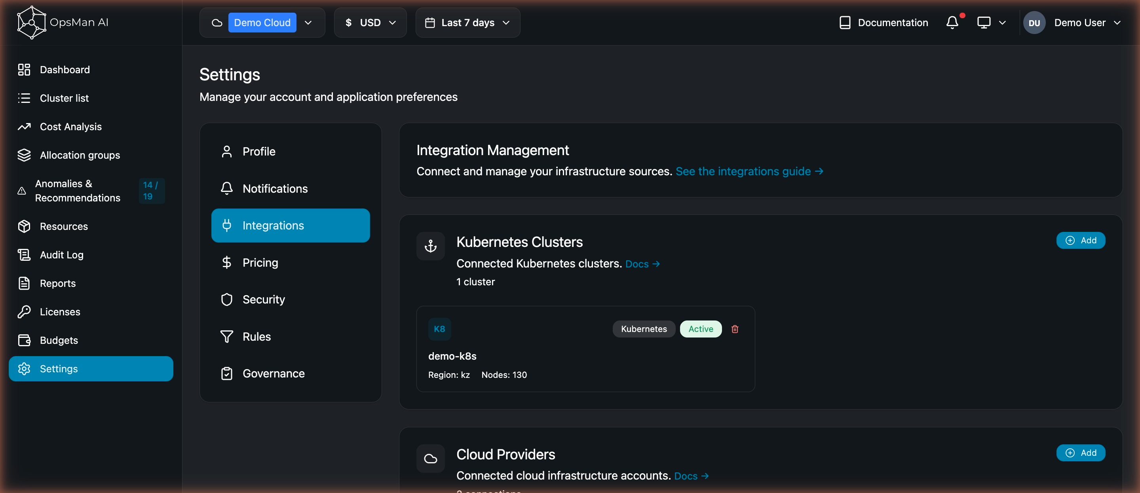Open Anomalies & Recommendations
Image resolution: width=1140 pixels, height=493 pixels.
coord(91,191)
